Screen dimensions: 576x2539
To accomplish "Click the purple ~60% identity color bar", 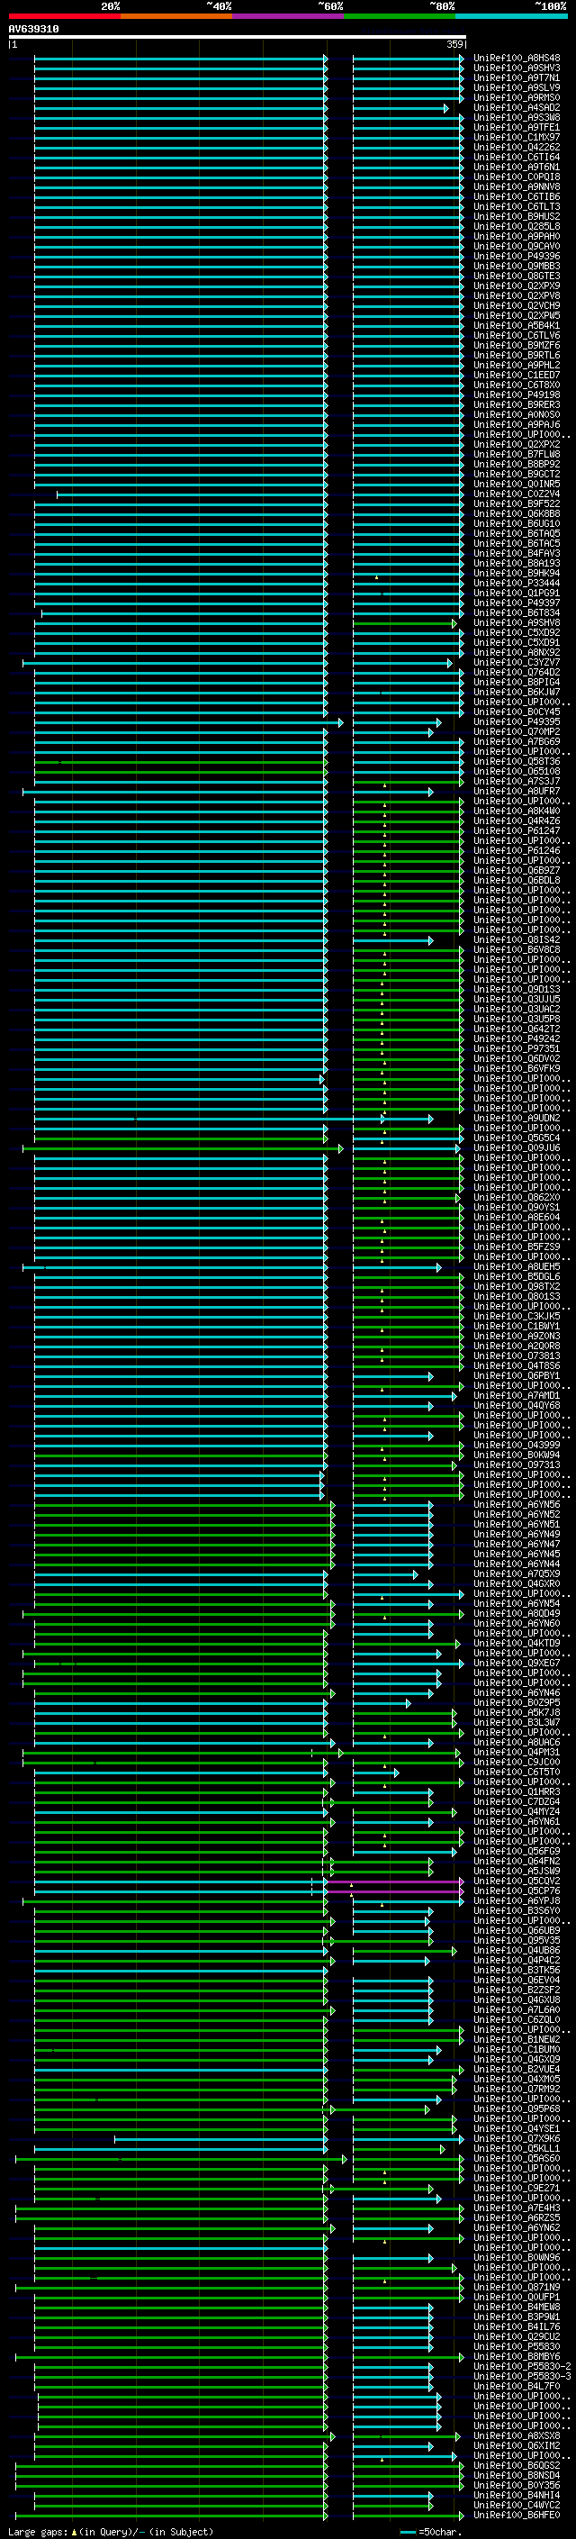I will point(287,16).
